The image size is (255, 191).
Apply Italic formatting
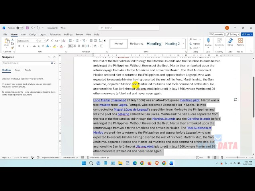click(23, 46)
